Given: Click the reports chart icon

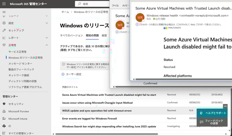Looking at the screenshot, I should tap(4, 38).
